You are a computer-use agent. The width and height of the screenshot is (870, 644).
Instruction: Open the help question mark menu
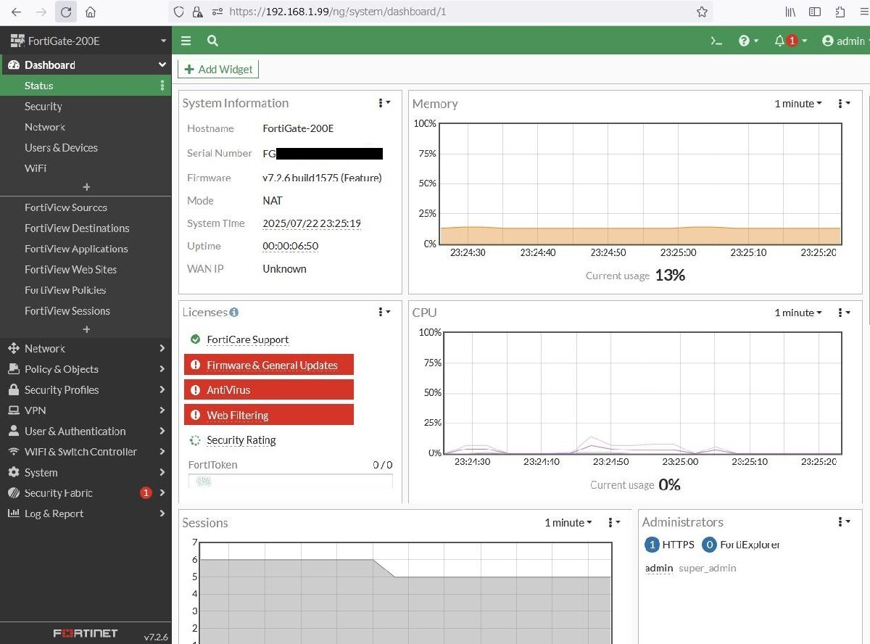click(748, 41)
